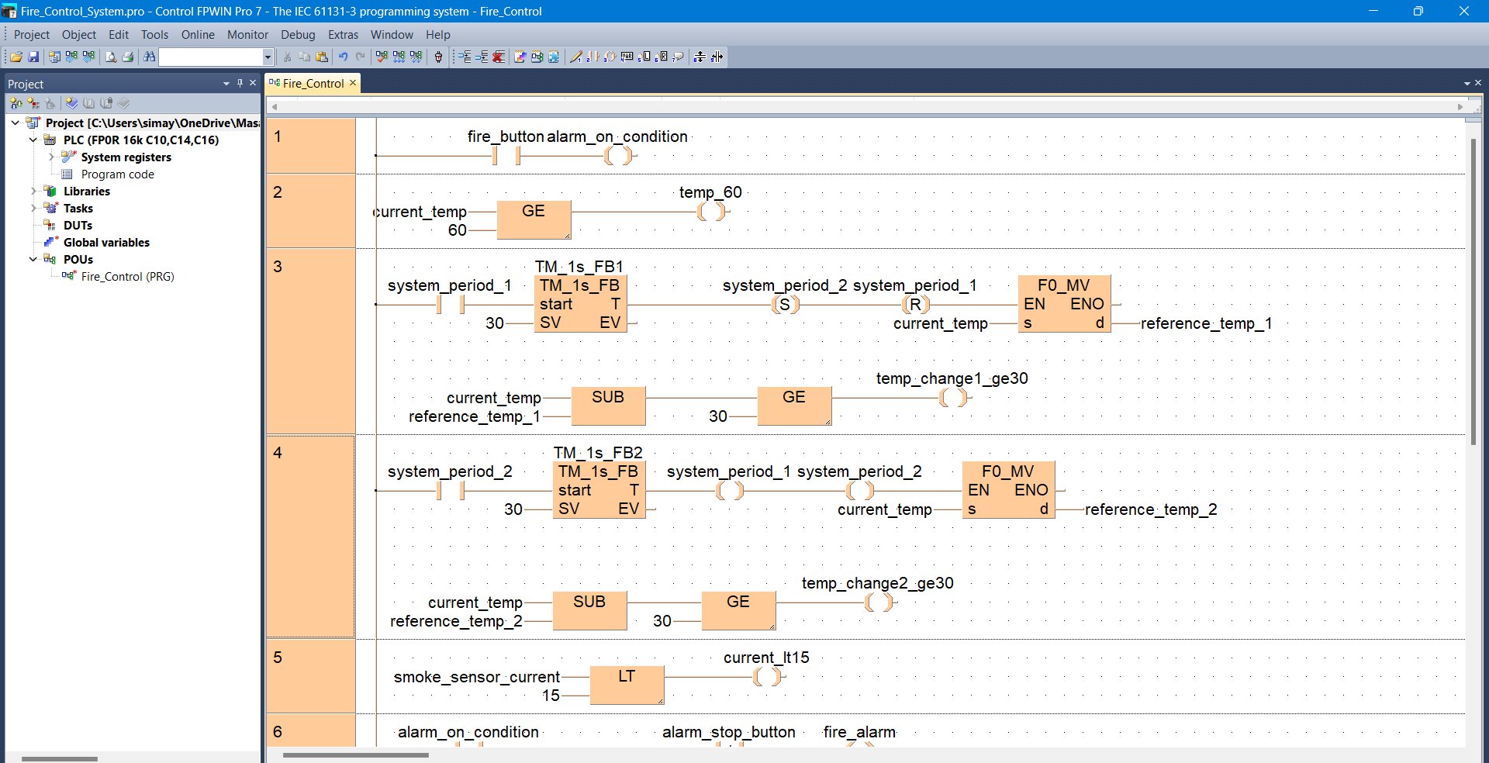Click the fire_button contact in network 1

506,156
